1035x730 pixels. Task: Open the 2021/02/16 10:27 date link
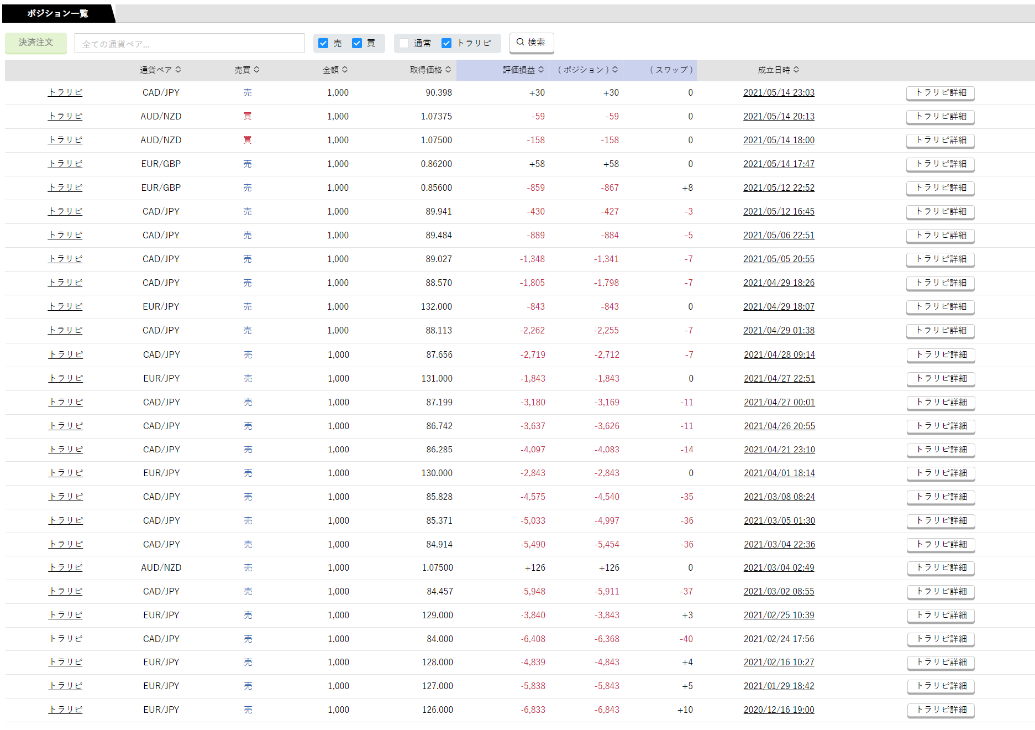(x=779, y=663)
